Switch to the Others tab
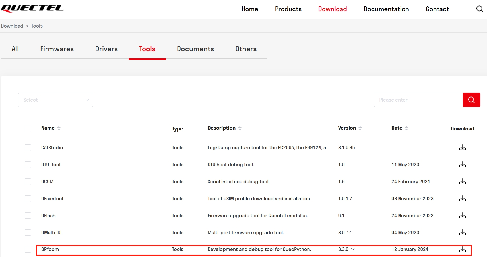This screenshot has width=487, height=257. point(246,49)
